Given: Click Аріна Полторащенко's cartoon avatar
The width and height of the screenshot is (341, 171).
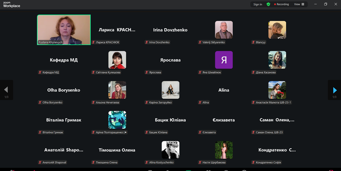Looking at the screenshot, I should pos(117,120).
